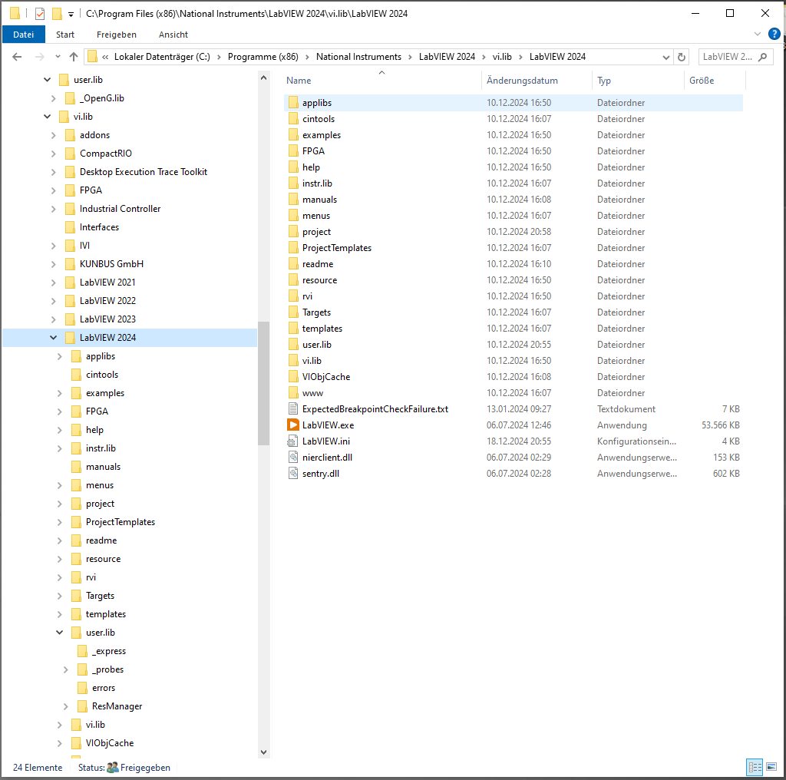Open the Start ribbon tab
Image resolution: width=786 pixels, height=780 pixels.
coord(65,35)
